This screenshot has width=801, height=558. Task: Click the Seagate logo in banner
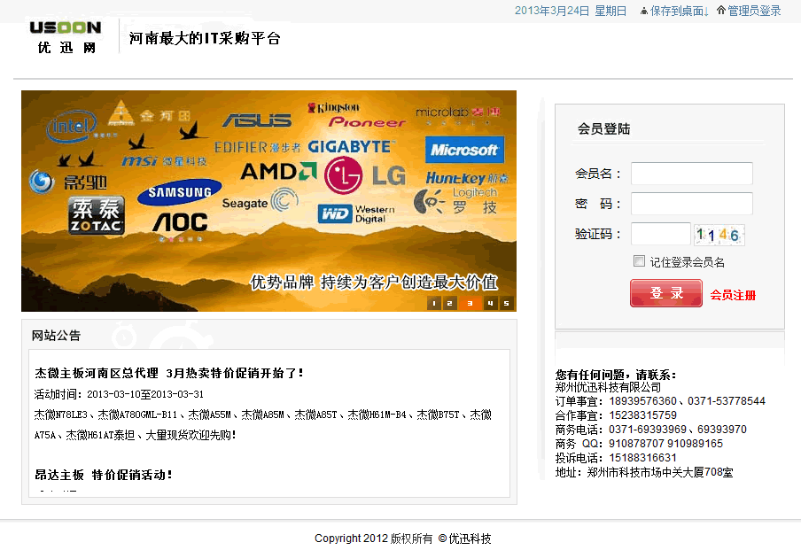pyautogui.click(x=260, y=201)
